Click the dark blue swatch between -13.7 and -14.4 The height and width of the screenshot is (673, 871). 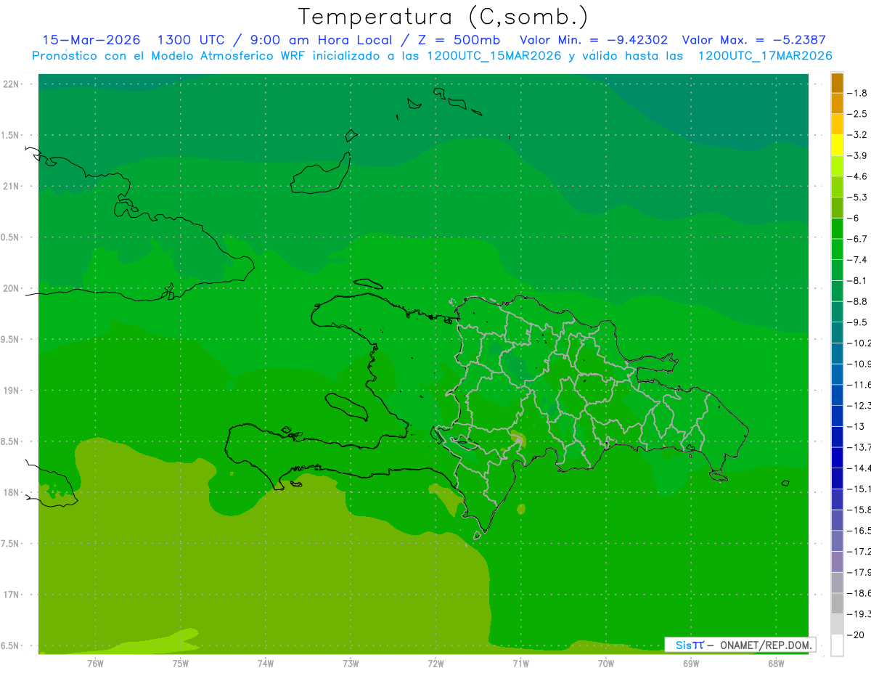(837, 457)
